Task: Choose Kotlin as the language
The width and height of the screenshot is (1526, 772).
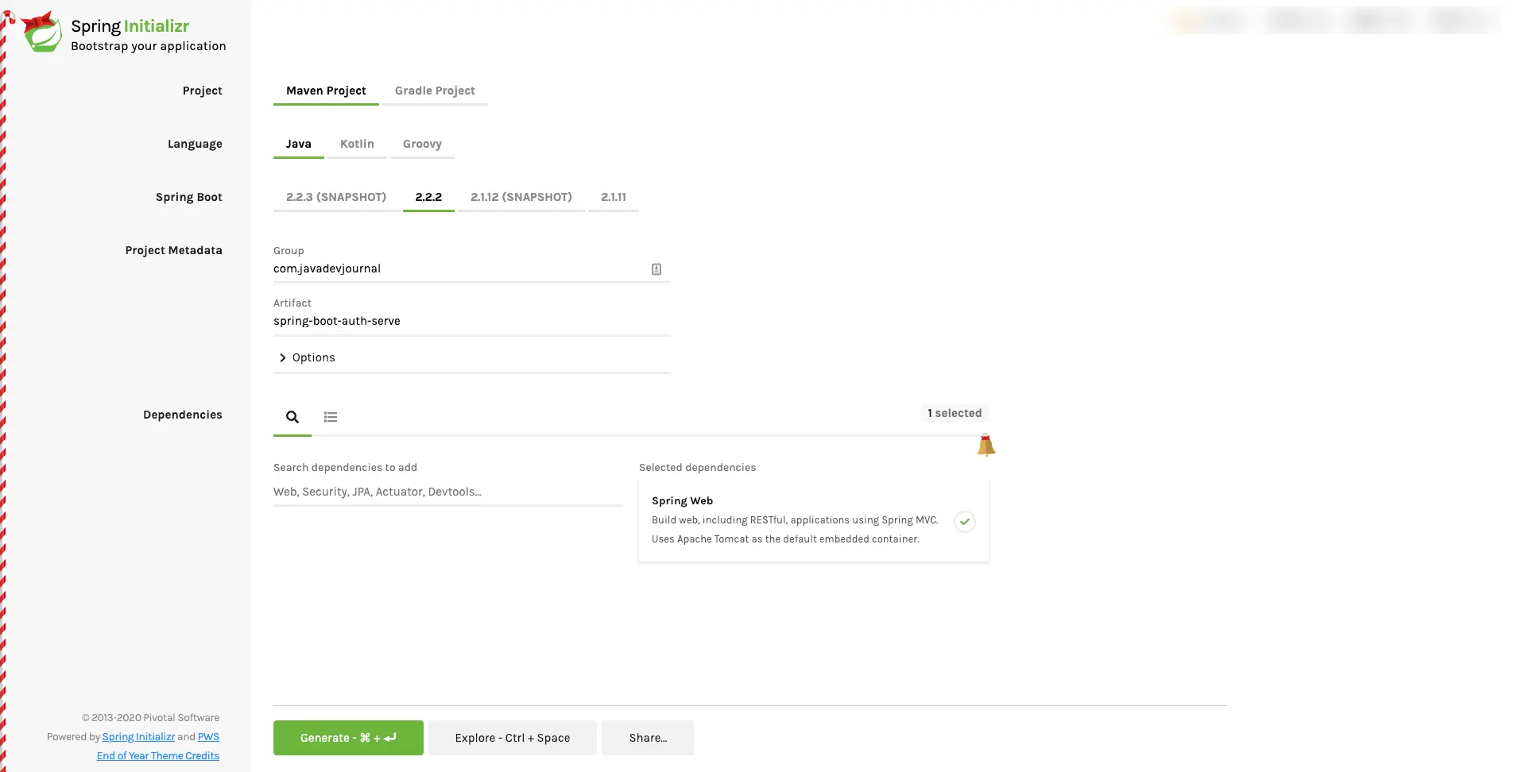Action: tap(357, 144)
